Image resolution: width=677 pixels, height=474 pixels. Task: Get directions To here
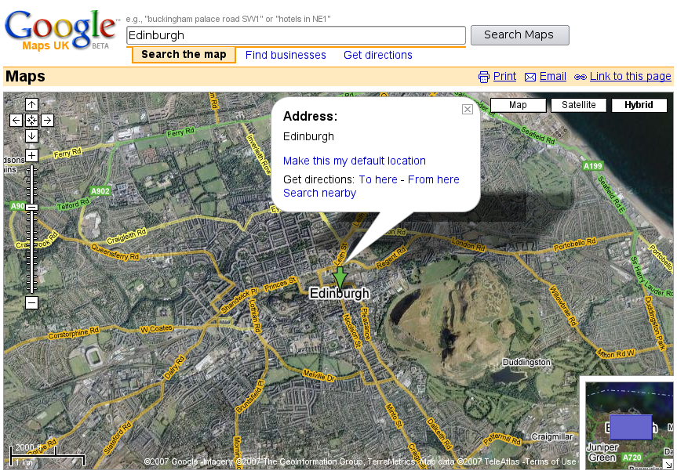pos(378,179)
